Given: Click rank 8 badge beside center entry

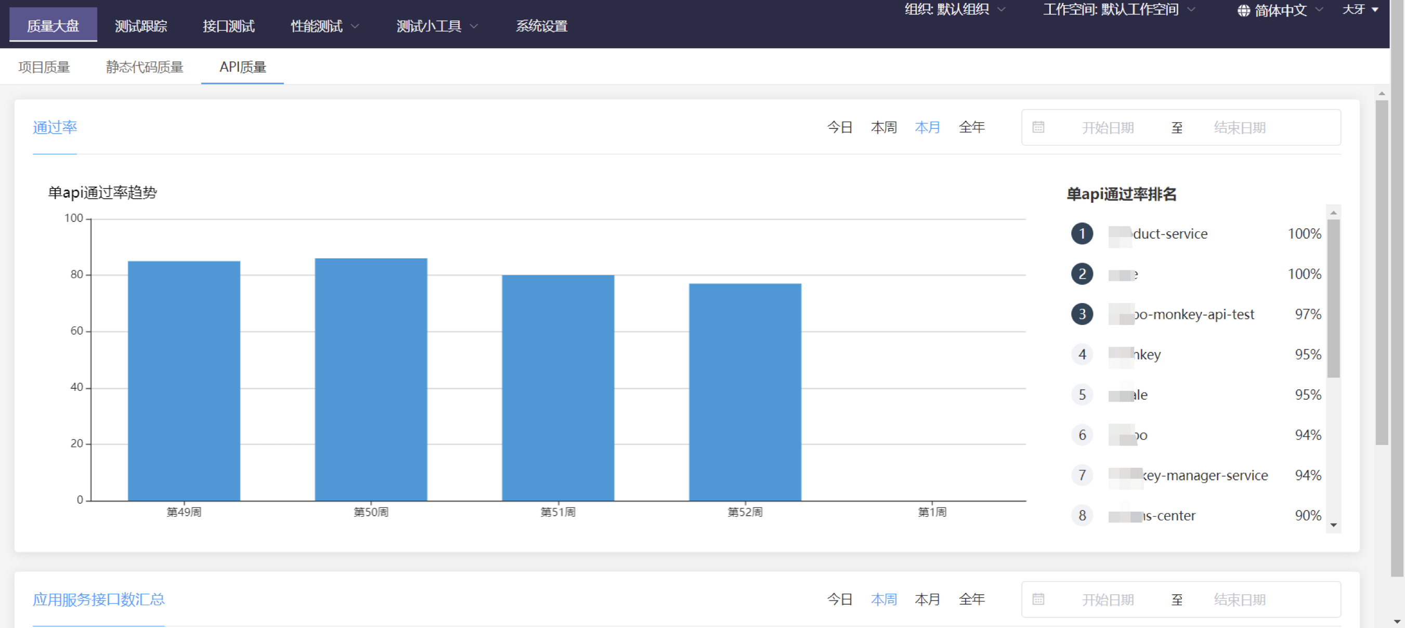Looking at the screenshot, I should click(1082, 516).
